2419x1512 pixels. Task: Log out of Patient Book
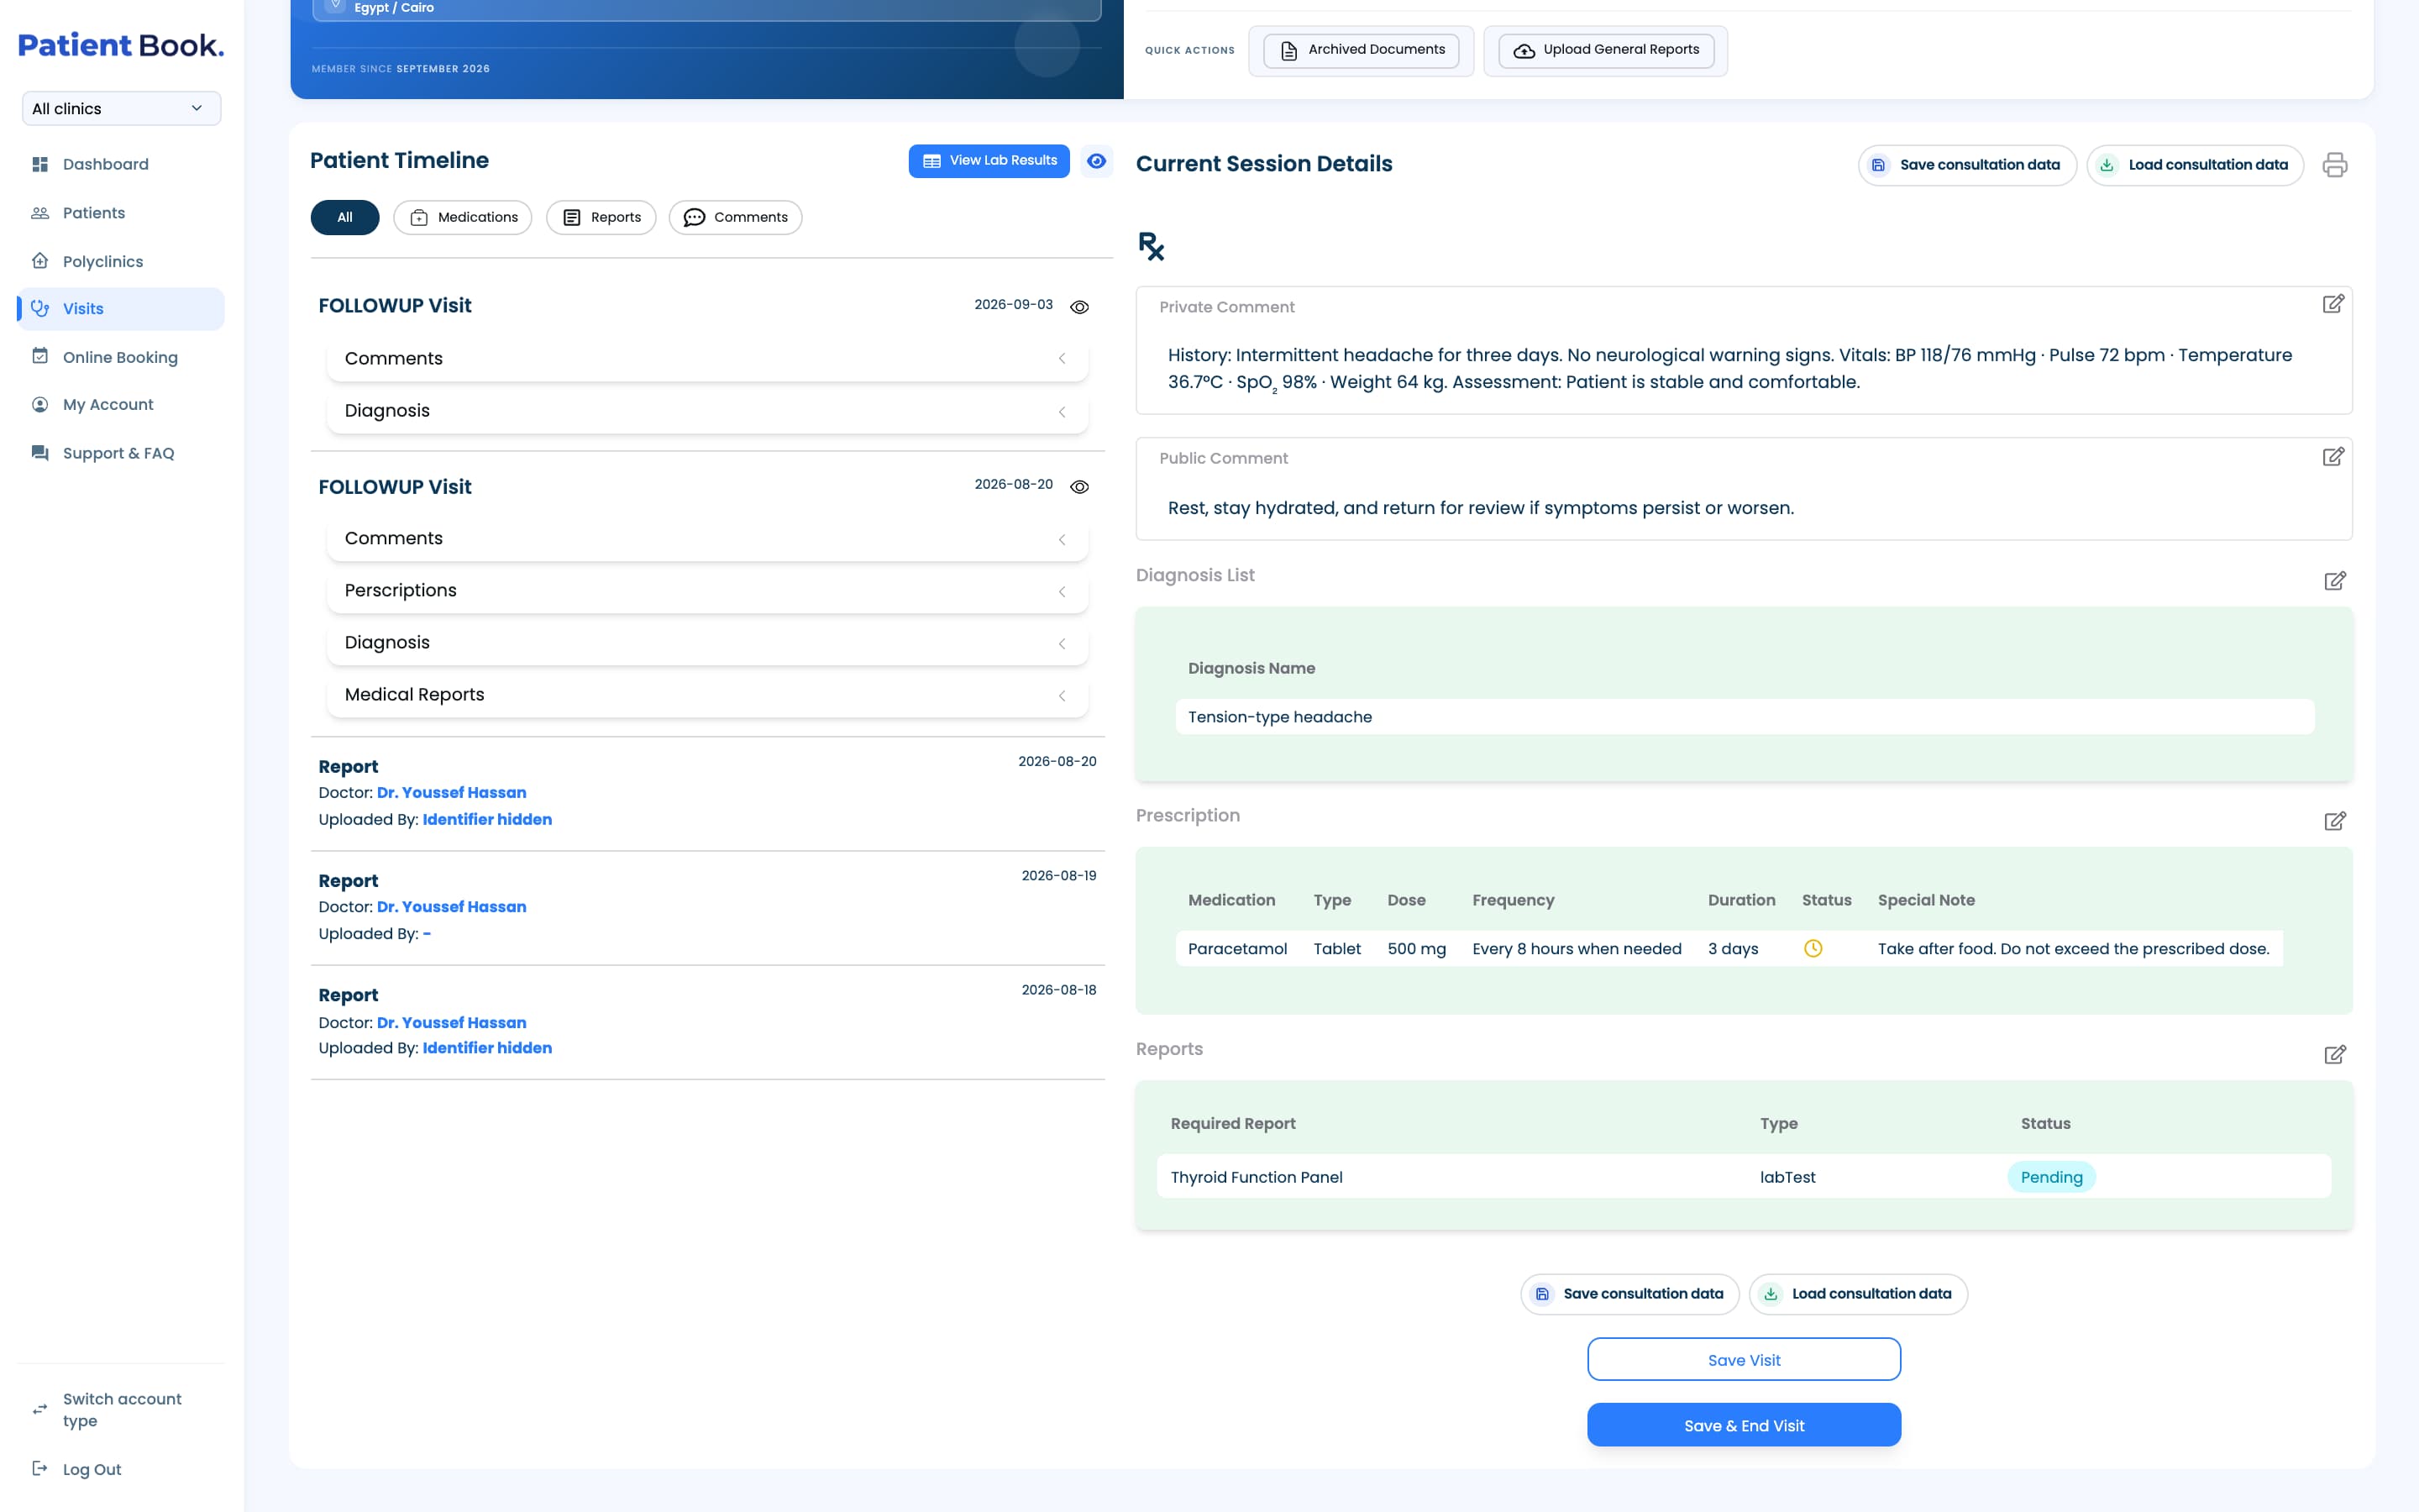click(x=121, y=1469)
